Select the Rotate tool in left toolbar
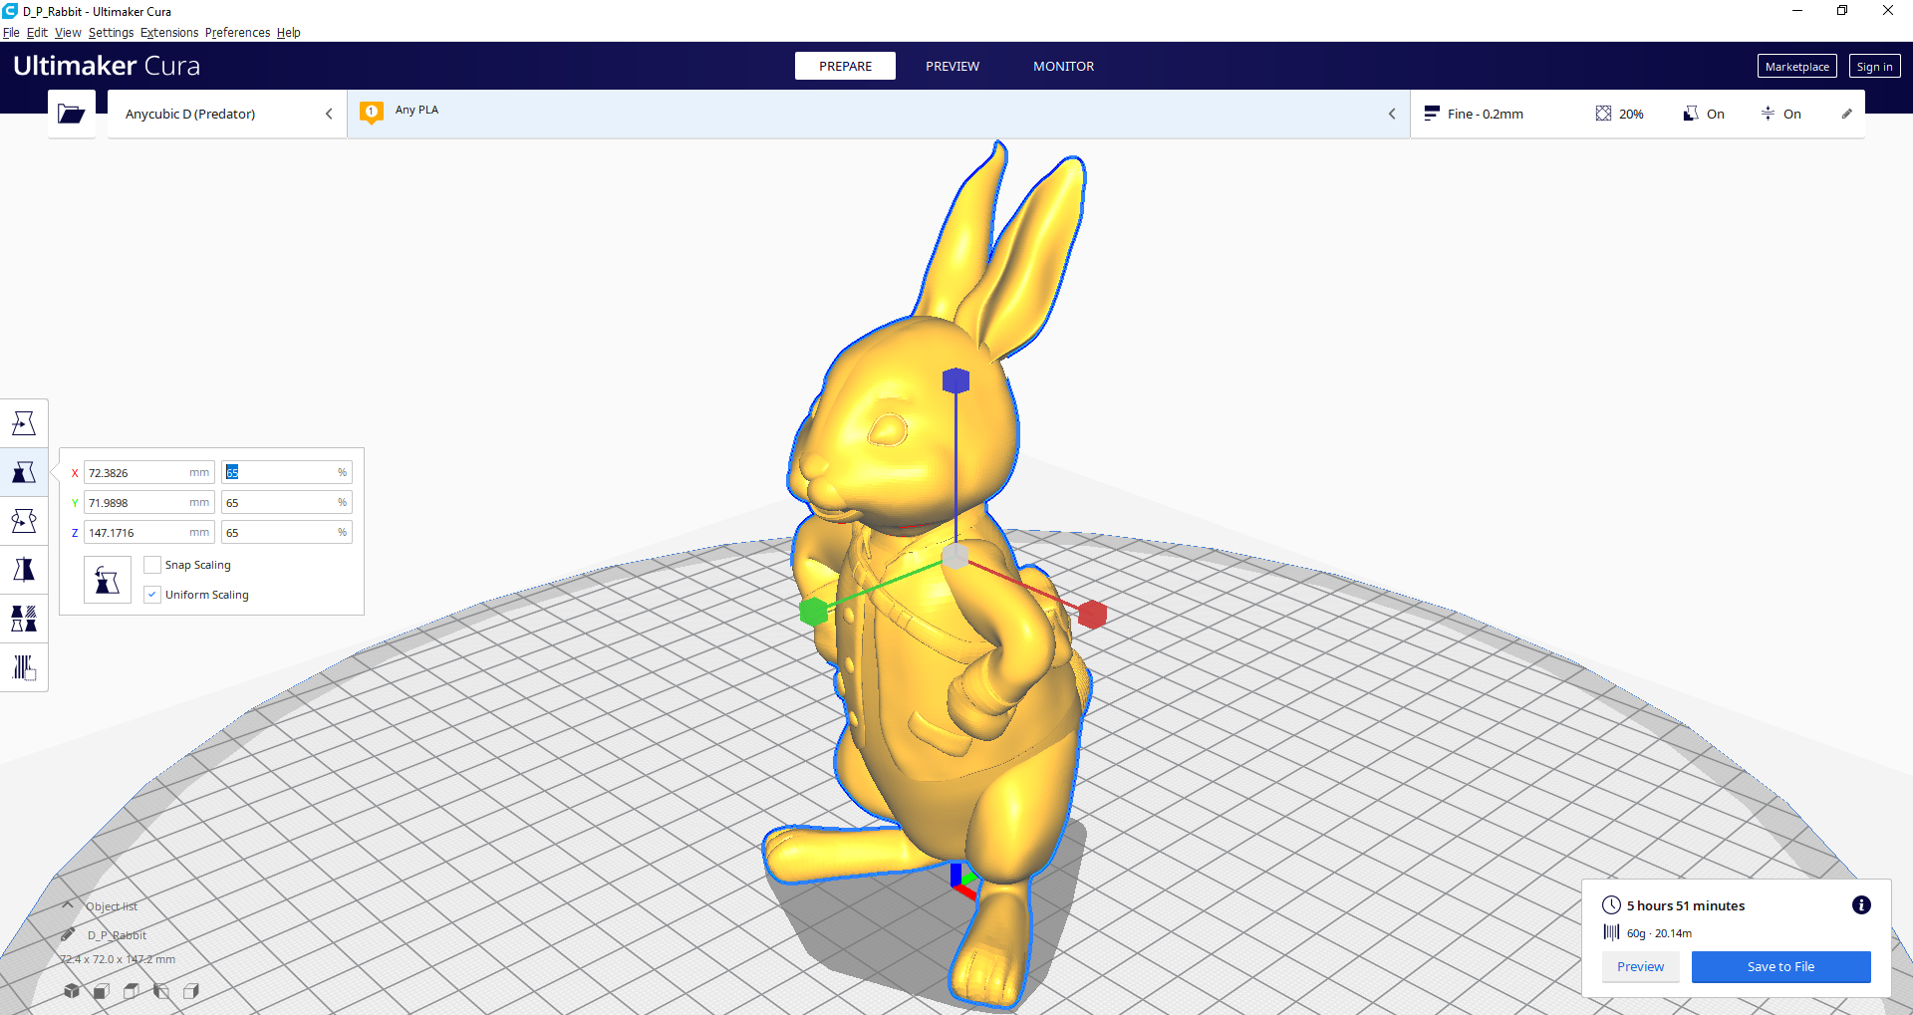The image size is (1913, 1015). [24, 521]
